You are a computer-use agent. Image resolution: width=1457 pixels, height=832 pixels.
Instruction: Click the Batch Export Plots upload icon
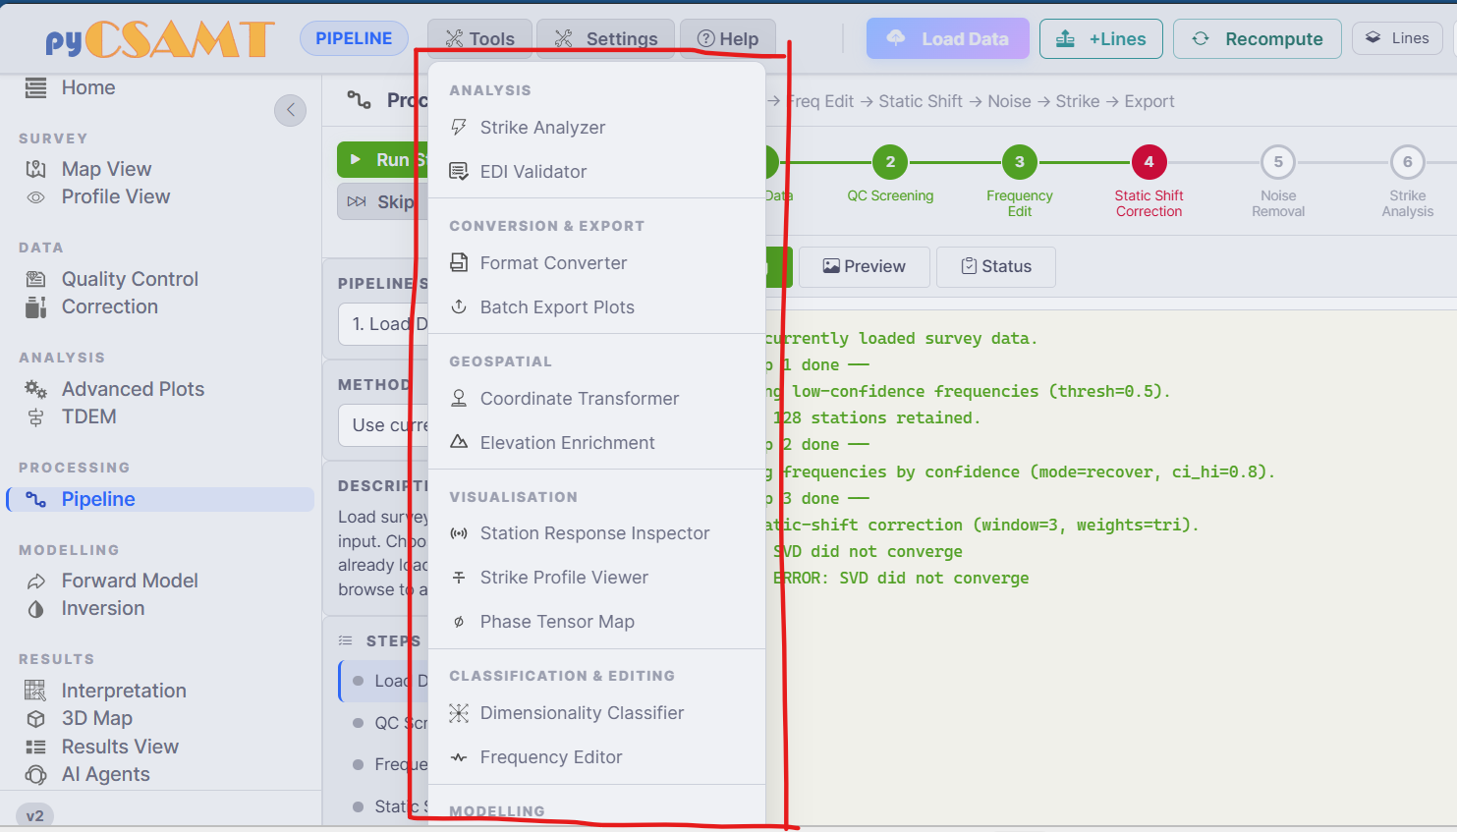tap(458, 306)
